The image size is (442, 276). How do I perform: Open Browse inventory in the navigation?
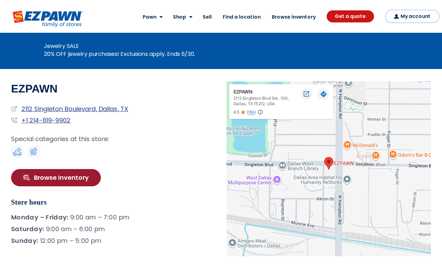(294, 17)
